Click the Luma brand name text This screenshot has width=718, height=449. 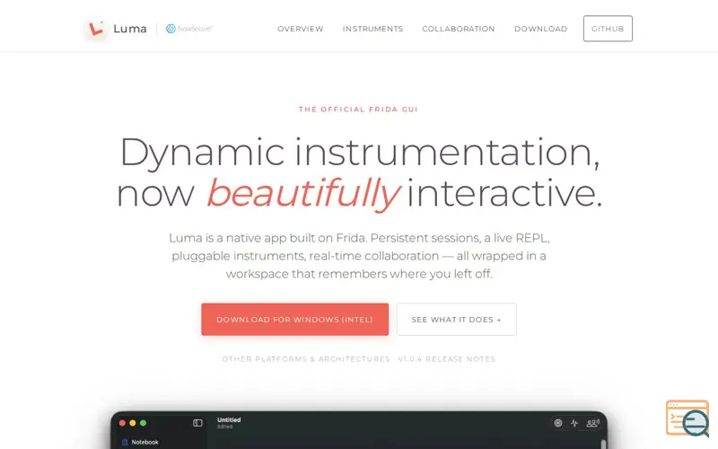(130, 29)
